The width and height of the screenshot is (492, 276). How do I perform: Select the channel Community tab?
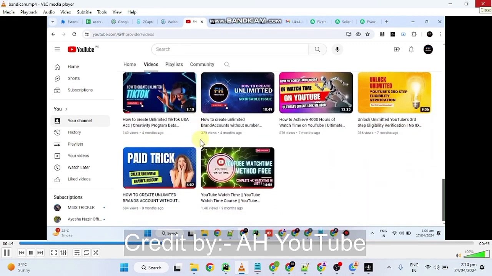[202, 64]
